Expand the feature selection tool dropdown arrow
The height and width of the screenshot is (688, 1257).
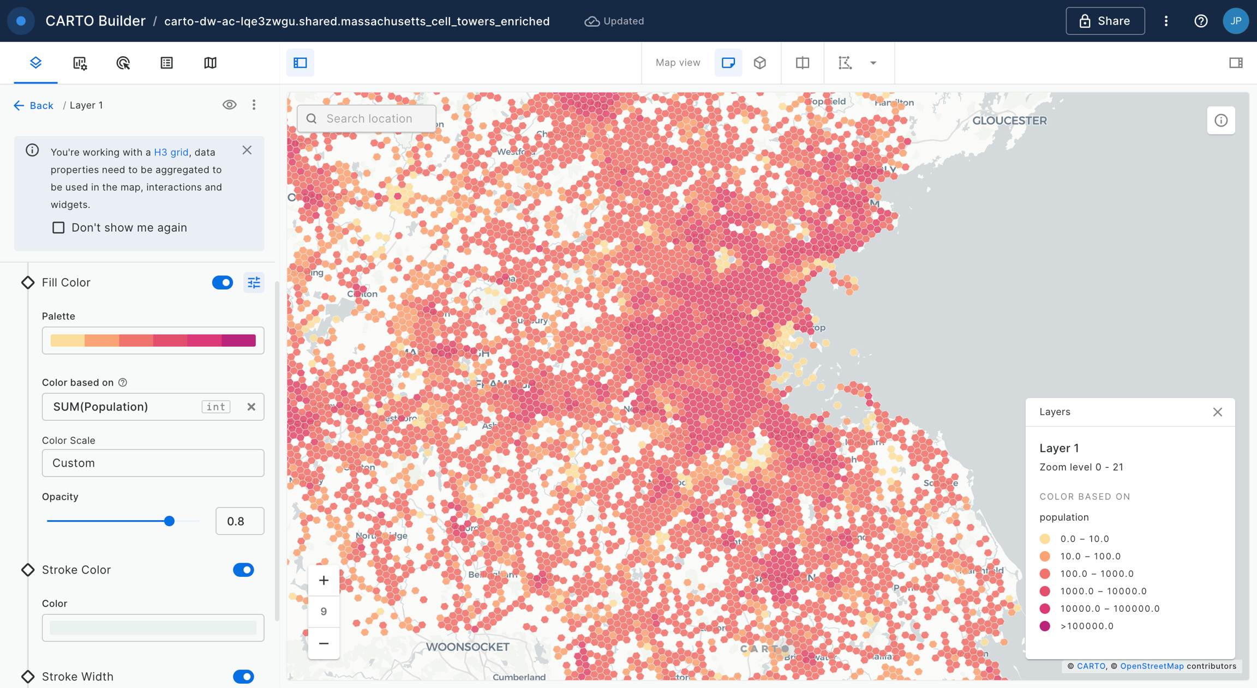click(873, 63)
